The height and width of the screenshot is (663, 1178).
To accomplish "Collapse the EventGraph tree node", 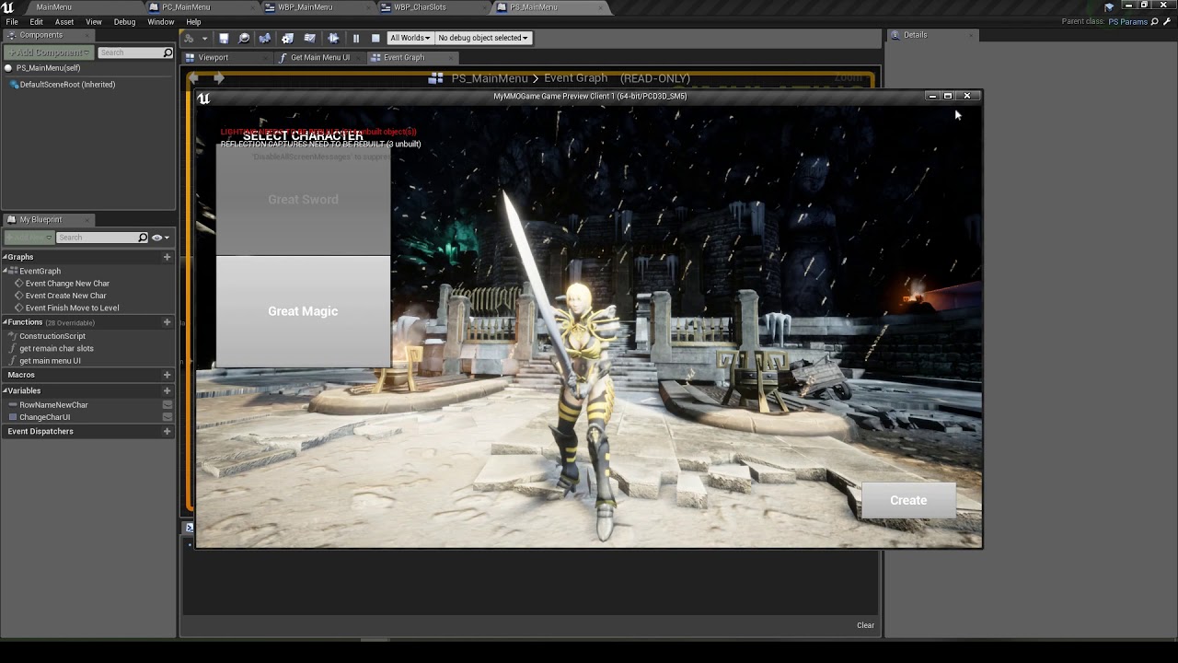I will [x=6, y=271].
